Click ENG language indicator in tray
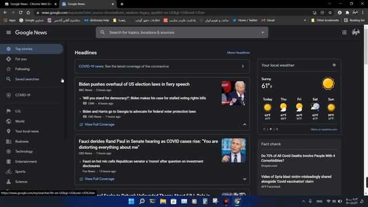 319,201
